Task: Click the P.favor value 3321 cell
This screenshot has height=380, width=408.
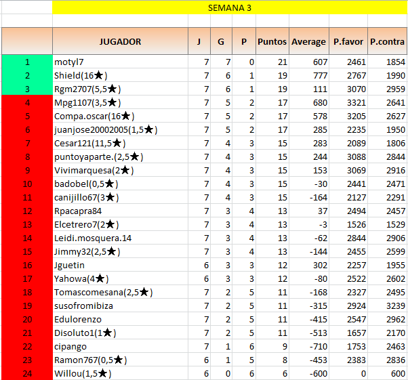Action: [x=348, y=102]
